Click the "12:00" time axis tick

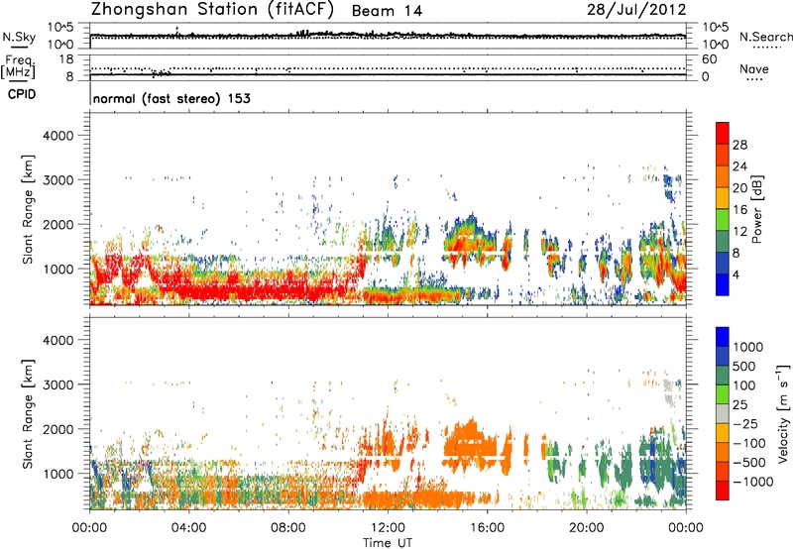388,528
